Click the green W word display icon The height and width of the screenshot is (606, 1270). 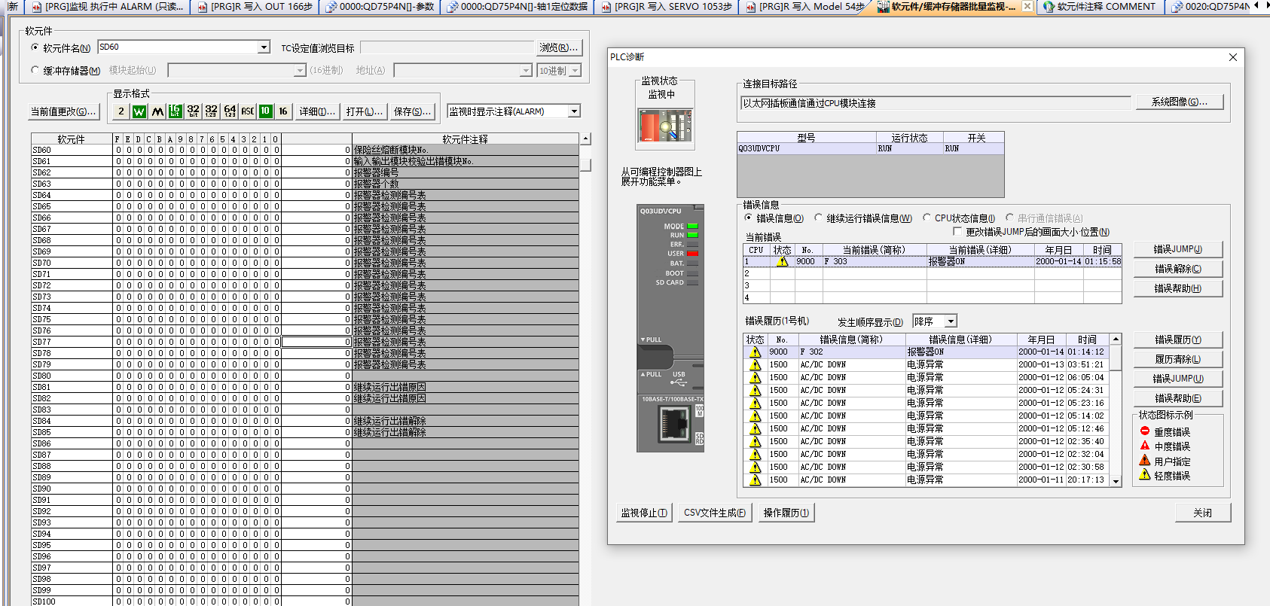click(x=139, y=111)
